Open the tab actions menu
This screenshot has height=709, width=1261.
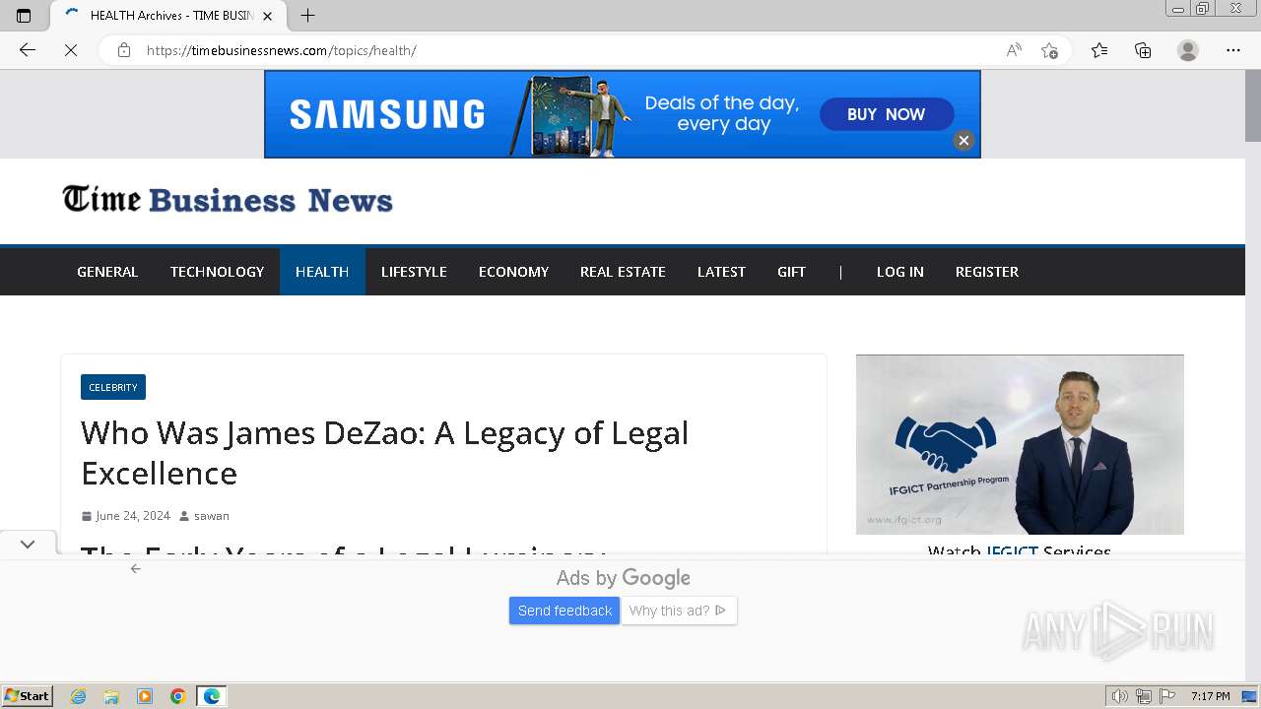(x=24, y=16)
